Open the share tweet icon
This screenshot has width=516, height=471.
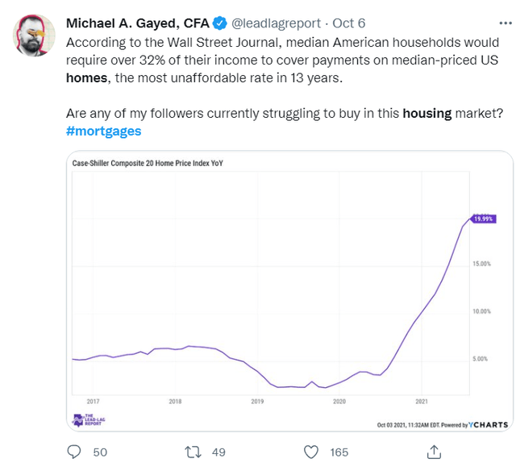click(434, 452)
